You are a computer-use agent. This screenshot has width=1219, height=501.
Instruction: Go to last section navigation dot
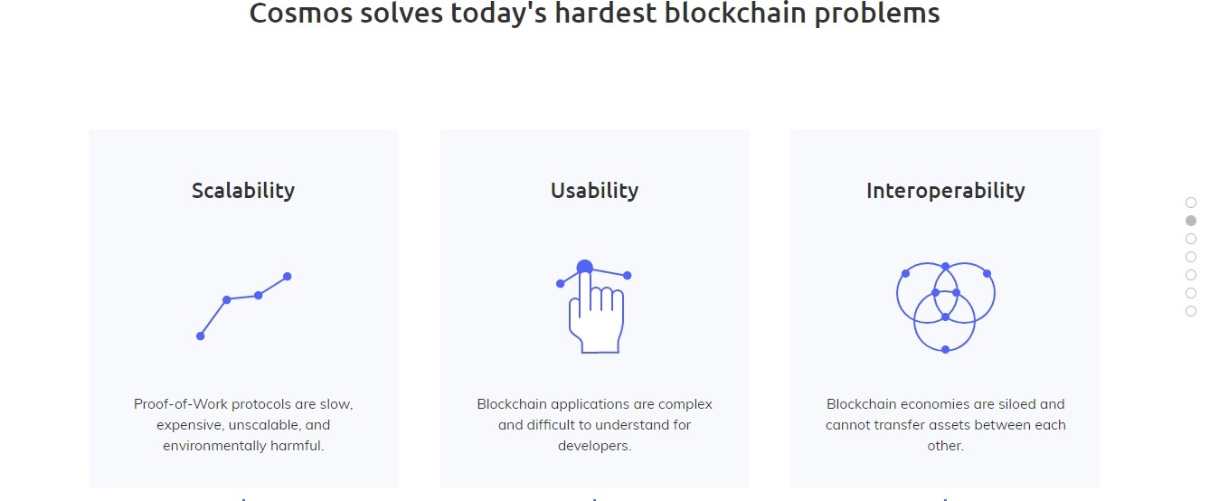pyautogui.click(x=1190, y=311)
